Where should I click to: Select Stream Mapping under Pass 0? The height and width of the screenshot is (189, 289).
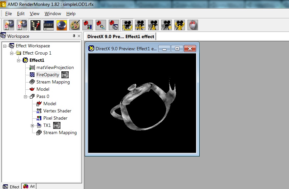[x=60, y=132]
